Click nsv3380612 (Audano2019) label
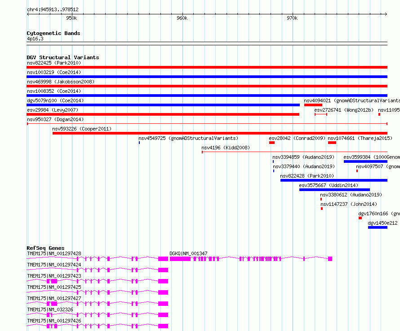400x331 pixels. click(x=351, y=195)
